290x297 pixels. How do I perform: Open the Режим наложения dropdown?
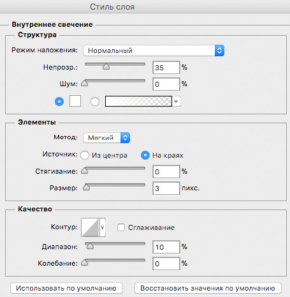(154, 50)
